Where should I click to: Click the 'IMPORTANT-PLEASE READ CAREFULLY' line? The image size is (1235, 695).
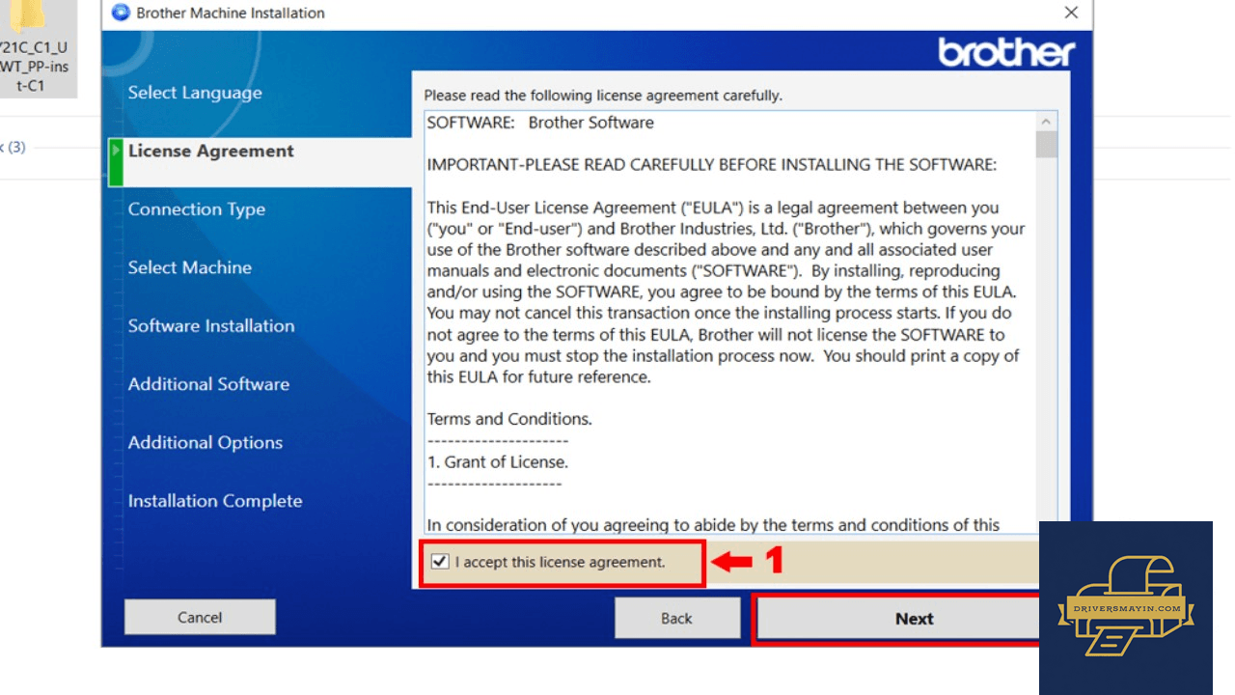point(712,165)
